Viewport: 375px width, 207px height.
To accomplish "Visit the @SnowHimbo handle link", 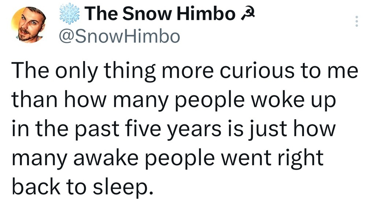I will coord(119,37).
